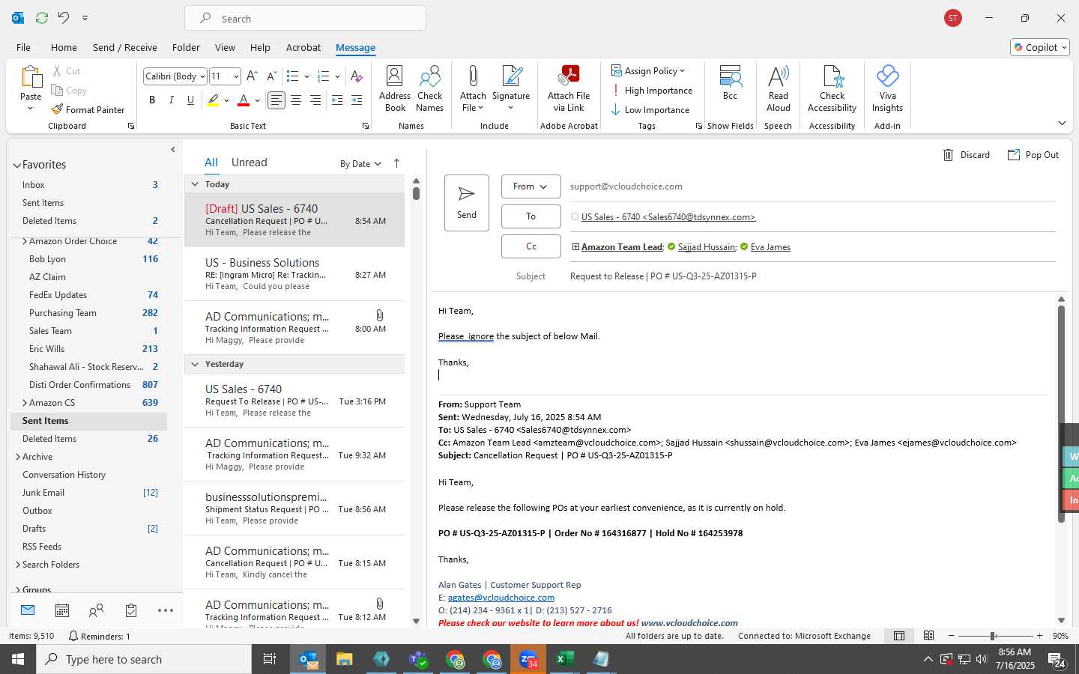Expand Amazon CS folder
This screenshot has height=674, width=1079.
25,403
